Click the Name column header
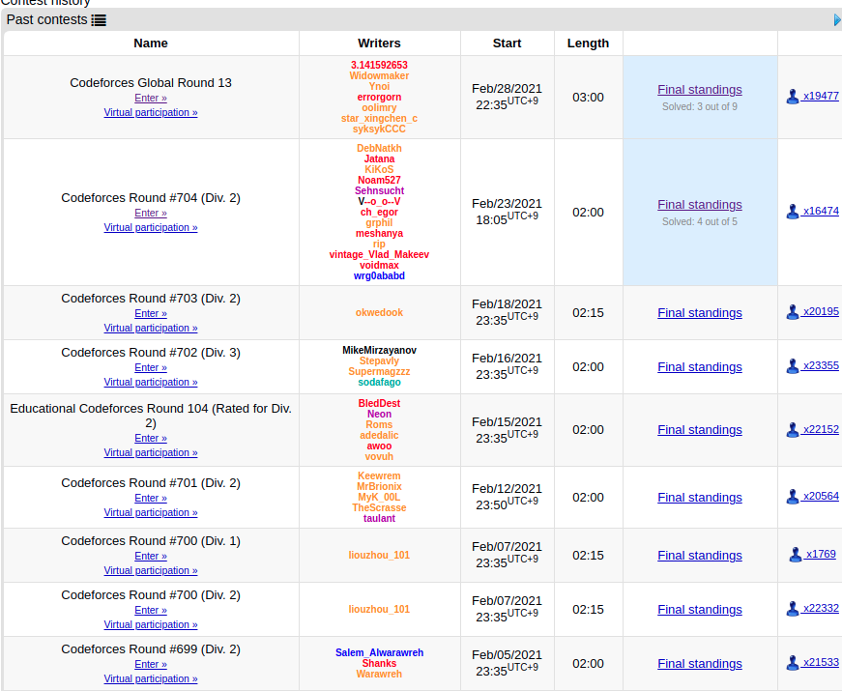Viewport: 842px width, 691px height. click(x=151, y=43)
